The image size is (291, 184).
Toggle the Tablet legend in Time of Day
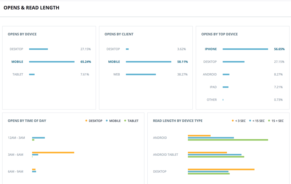point(131,121)
